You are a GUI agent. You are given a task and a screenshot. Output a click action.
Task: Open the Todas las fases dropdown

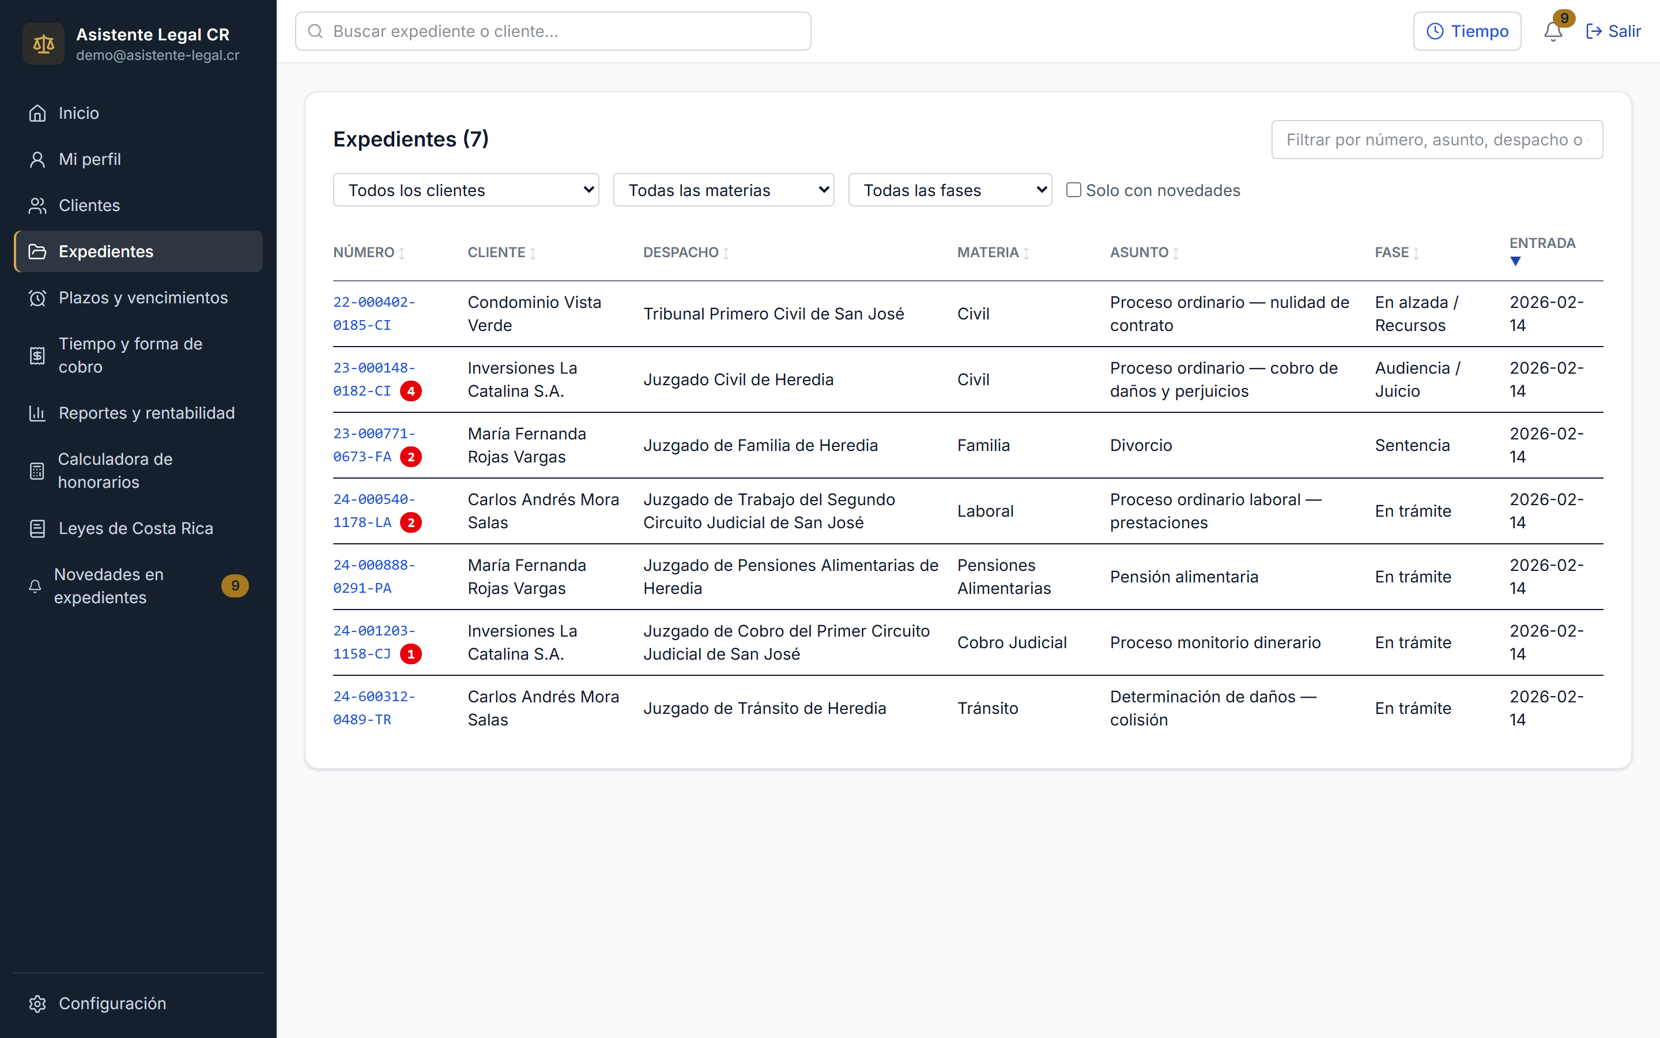click(x=949, y=190)
